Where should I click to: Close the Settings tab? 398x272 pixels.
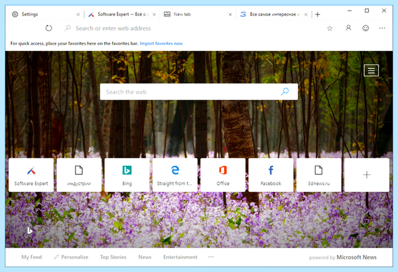tap(78, 15)
